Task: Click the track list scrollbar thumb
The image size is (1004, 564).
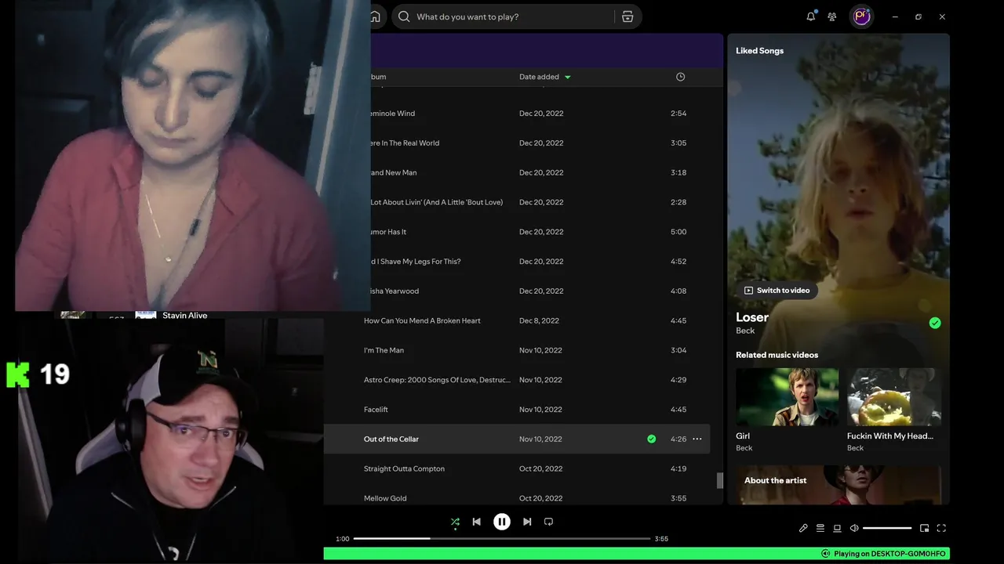Action: coord(719,481)
